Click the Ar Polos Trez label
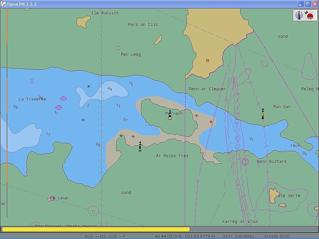Image resolution: width=319 pixels, height=239 pixels. 172,156
